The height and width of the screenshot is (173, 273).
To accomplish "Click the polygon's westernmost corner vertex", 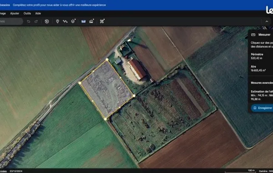I will (80, 83).
